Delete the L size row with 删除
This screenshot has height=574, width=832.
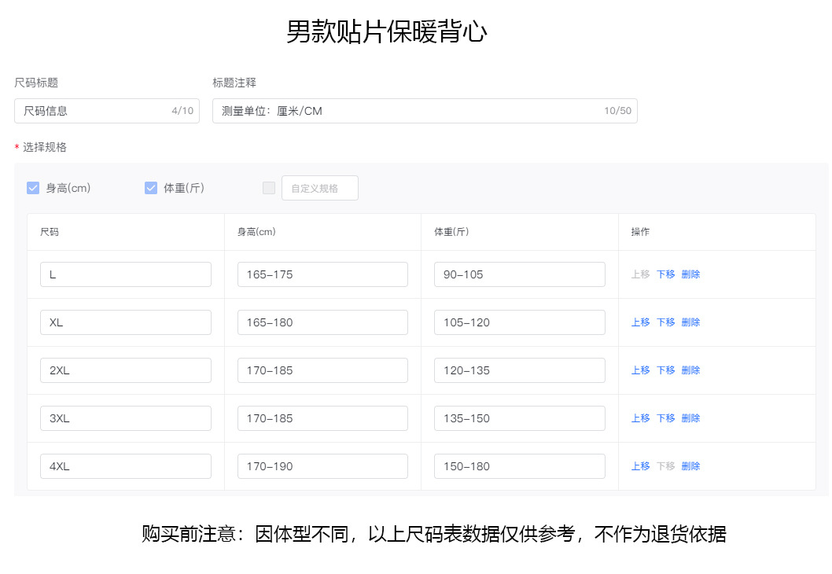point(690,274)
